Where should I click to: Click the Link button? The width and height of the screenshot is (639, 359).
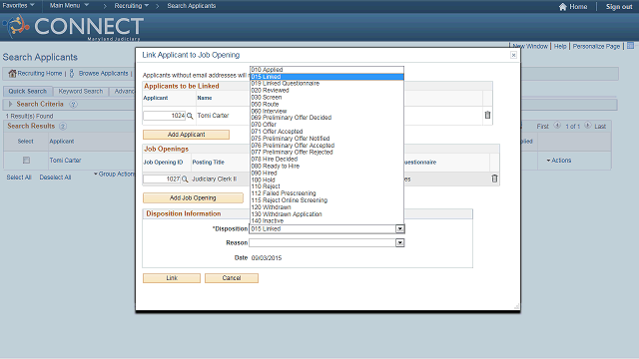click(172, 278)
